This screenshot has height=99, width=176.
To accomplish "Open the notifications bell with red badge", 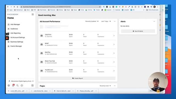I will coord(13,85).
